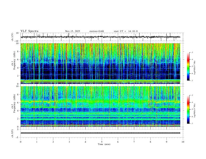Click the 'Time (min)' axis label

click(104, 144)
